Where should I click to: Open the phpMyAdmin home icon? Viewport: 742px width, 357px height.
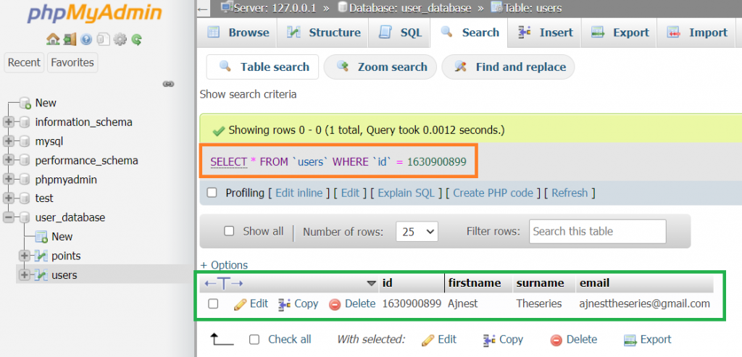click(x=52, y=39)
